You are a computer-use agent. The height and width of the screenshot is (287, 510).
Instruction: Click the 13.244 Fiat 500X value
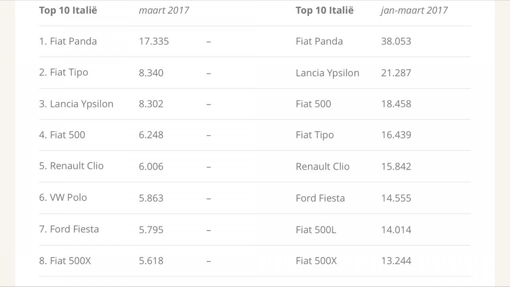pyautogui.click(x=396, y=261)
